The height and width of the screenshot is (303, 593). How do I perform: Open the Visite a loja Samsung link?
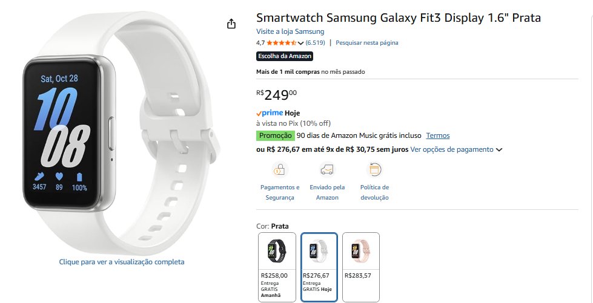(290, 31)
